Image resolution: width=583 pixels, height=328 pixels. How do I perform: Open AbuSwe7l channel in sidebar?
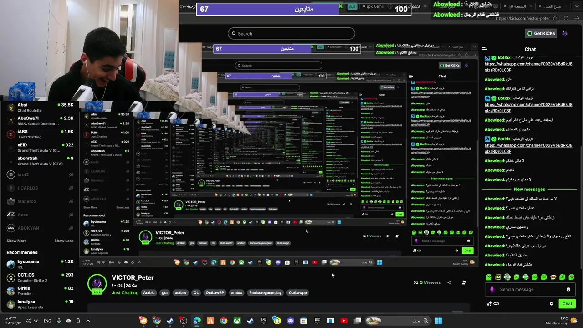click(x=40, y=121)
